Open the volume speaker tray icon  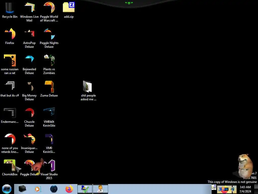(x=233, y=189)
